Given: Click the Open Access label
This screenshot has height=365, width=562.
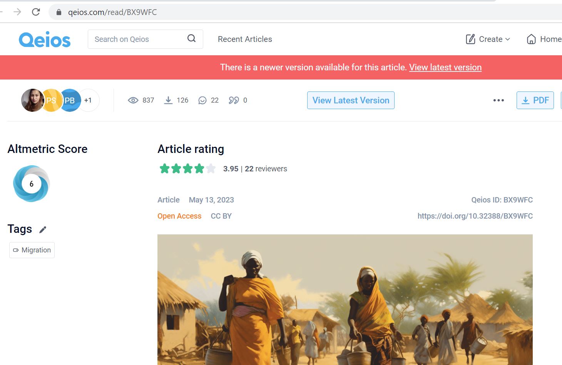Looking at the screenshot, I should [x=179, y=216].
